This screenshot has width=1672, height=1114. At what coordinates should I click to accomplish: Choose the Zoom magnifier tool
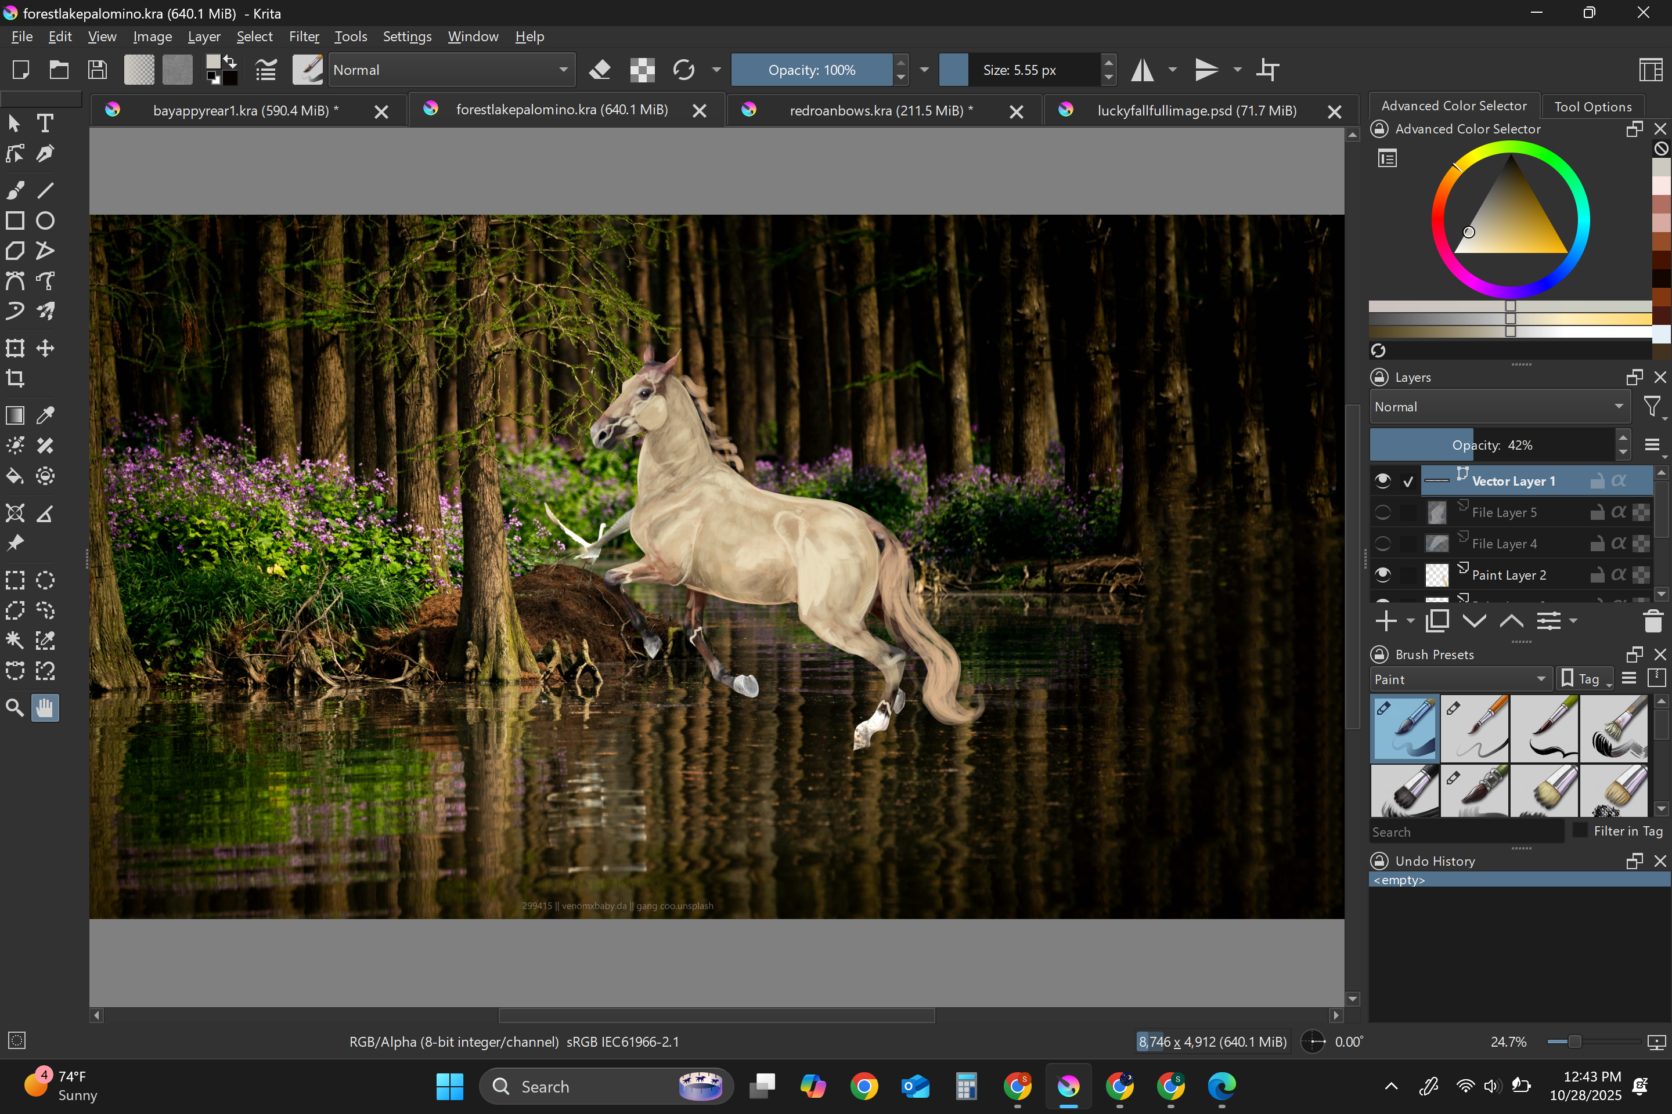[x=15, y=708]
